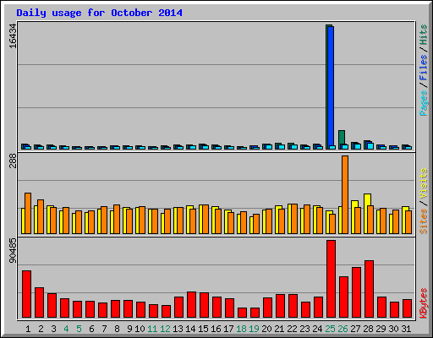Click green day label 5
The width and height of the screenshot is (433, 338).
(x=79, y=329)
